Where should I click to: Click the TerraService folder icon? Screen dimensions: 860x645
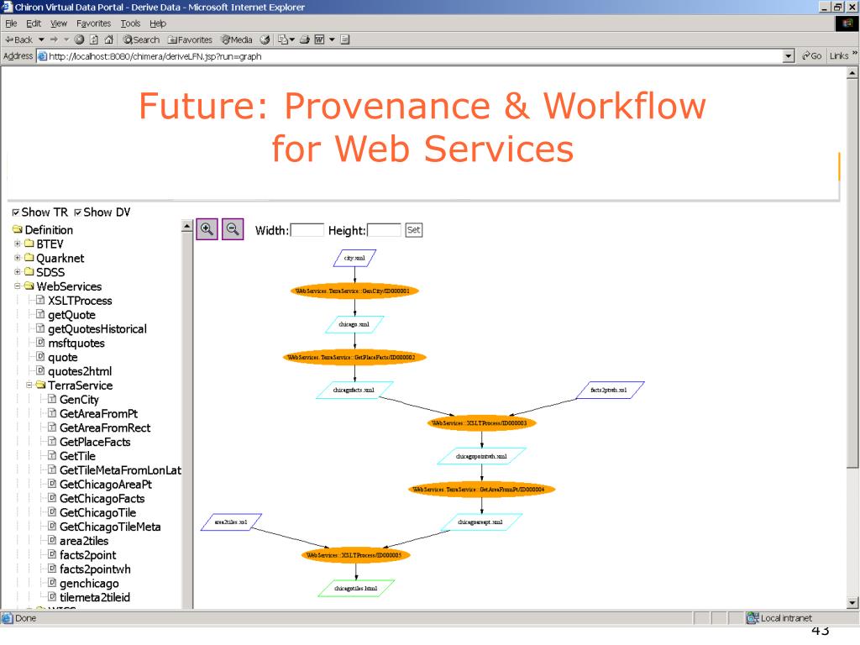pos(40,385)
